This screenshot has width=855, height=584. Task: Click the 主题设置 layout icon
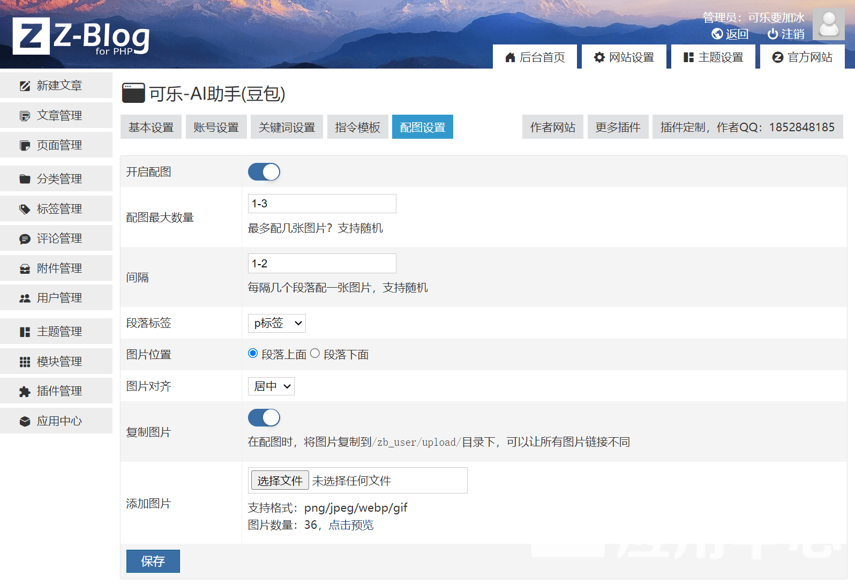688,57
